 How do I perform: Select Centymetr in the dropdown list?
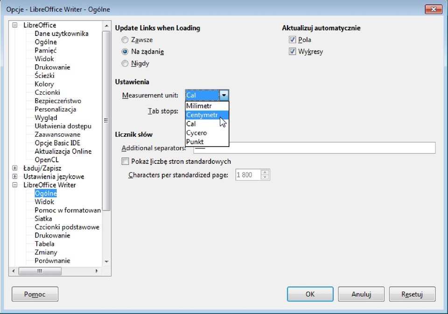click(207, 115)
